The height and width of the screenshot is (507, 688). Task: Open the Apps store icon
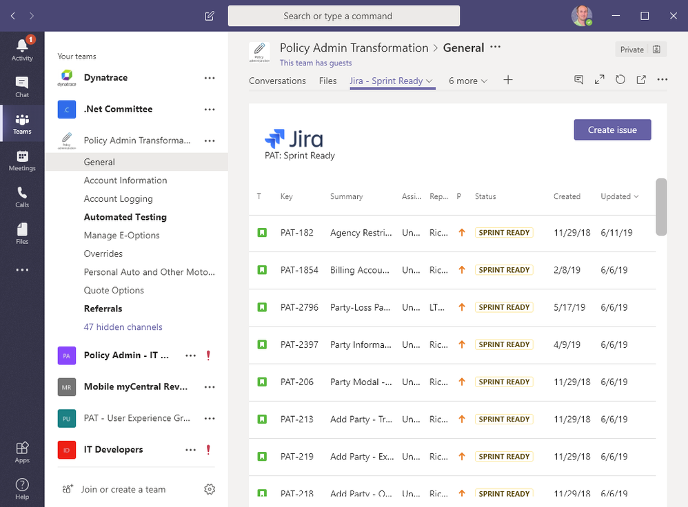[22, 452]
